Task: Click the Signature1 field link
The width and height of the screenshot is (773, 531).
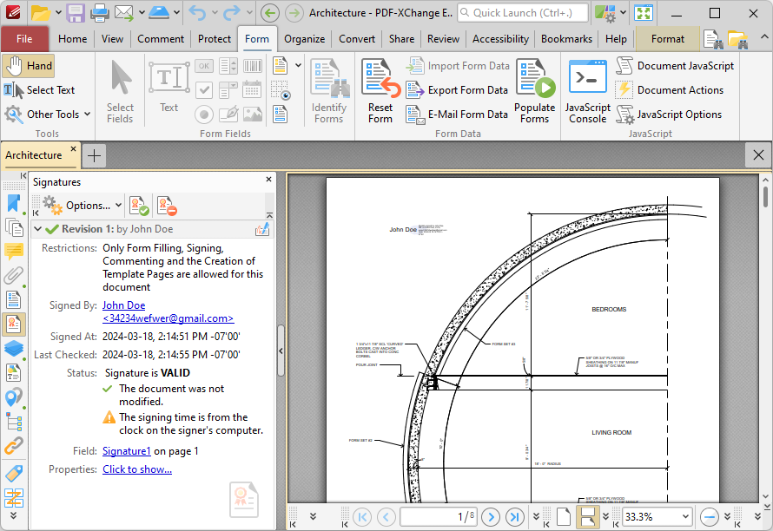Action: pos(126,451)
